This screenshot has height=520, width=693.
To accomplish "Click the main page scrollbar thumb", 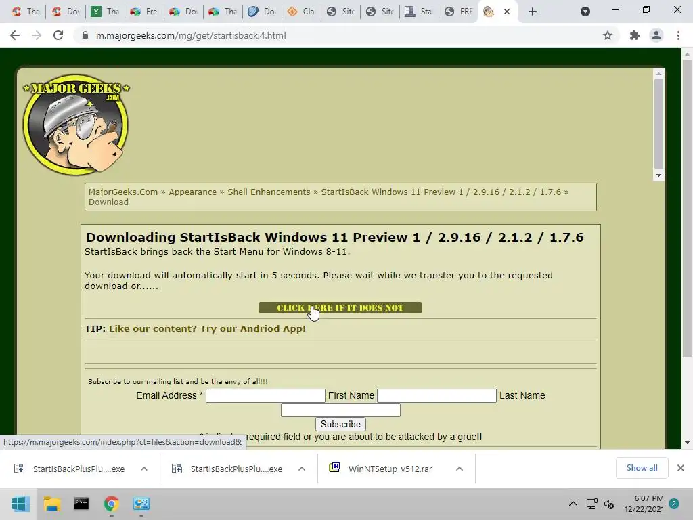I will click(x=687, y=208).
